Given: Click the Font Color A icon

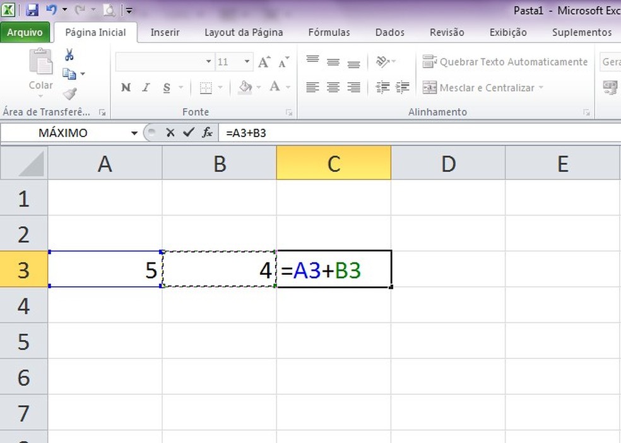Looking at the screenshot, I should tap(275, 87).
